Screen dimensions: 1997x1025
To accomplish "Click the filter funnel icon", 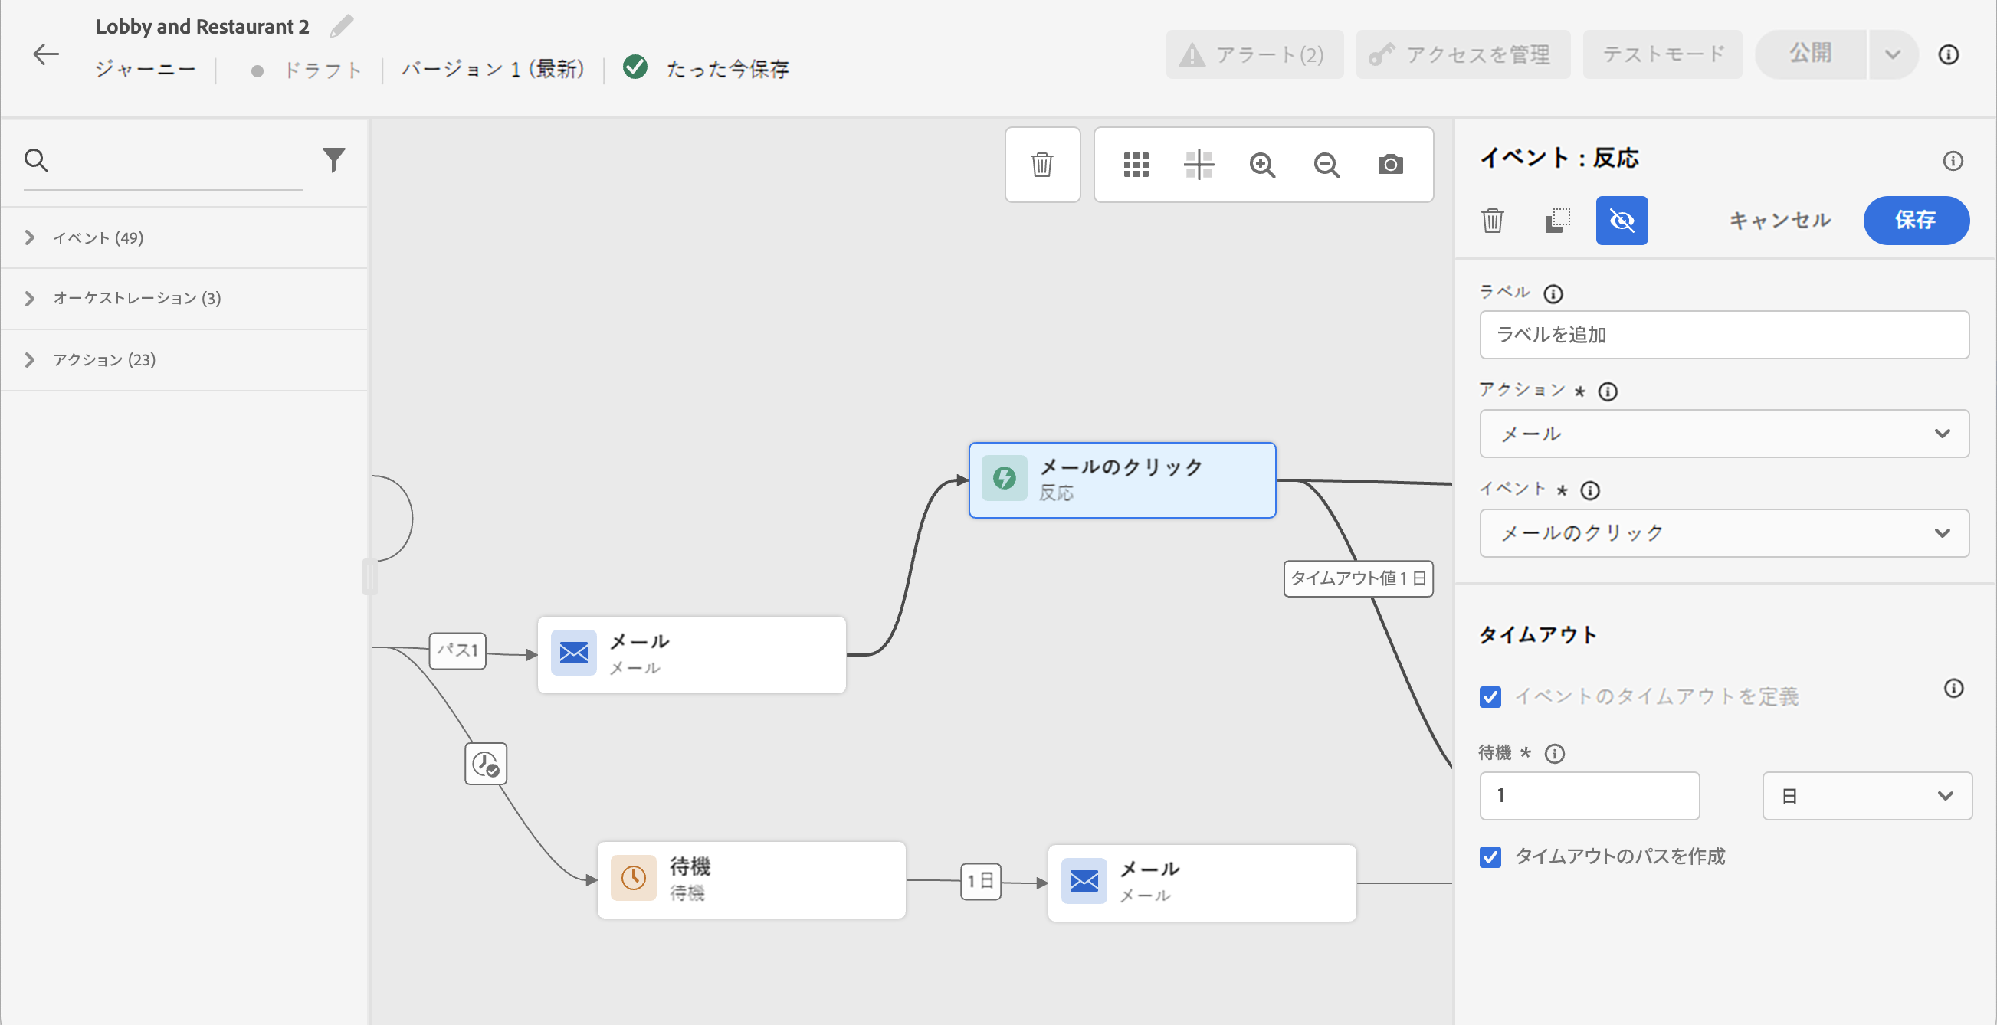I will click(333, 159).
